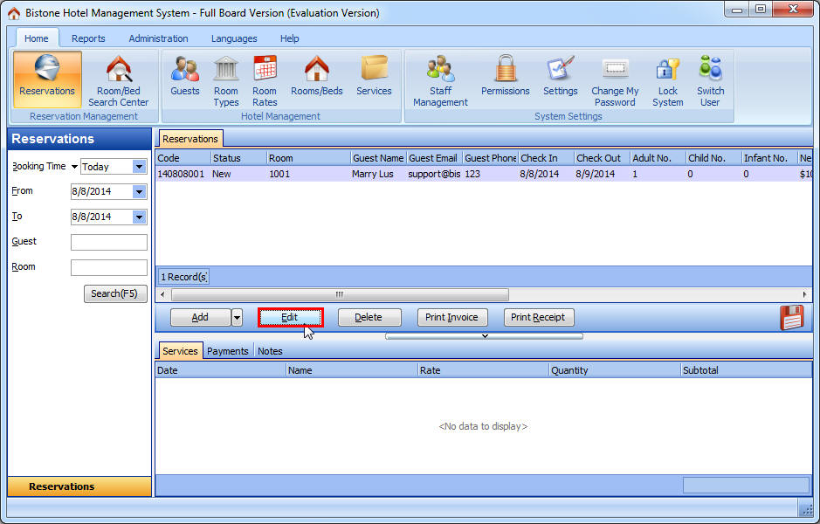Expand the Add button dropdown arrow
820x524 pixels.
coord(237,318)
